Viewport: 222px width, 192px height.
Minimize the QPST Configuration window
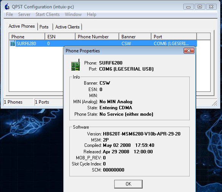click(188, 7)
